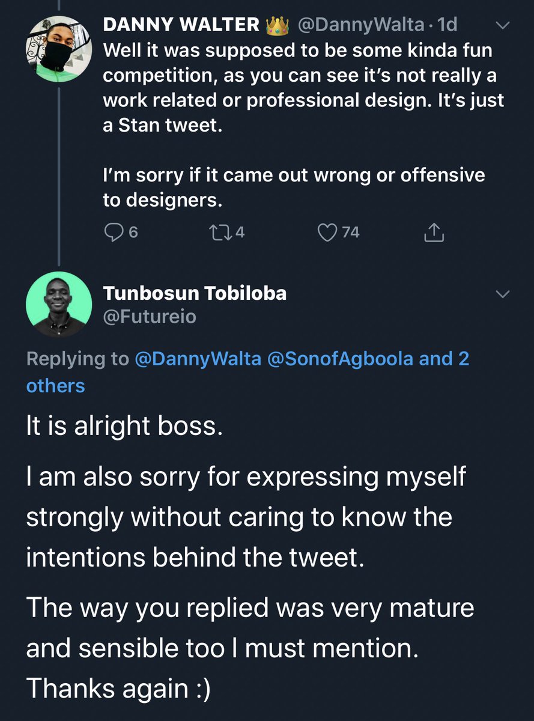The image size is (534, 721).
Task: Click the DANNY WALTER display name
Action: point(181,25)
